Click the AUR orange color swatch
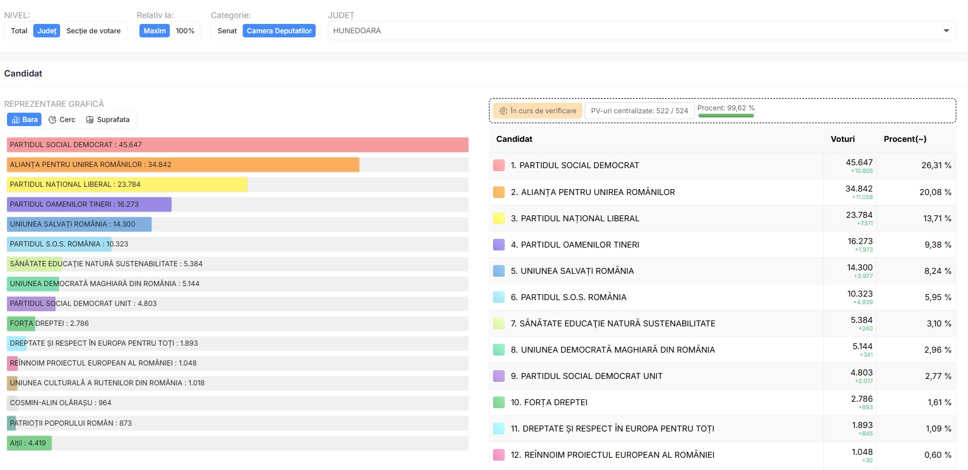Viewport: 968px width, 470px height. pos(499,192)
